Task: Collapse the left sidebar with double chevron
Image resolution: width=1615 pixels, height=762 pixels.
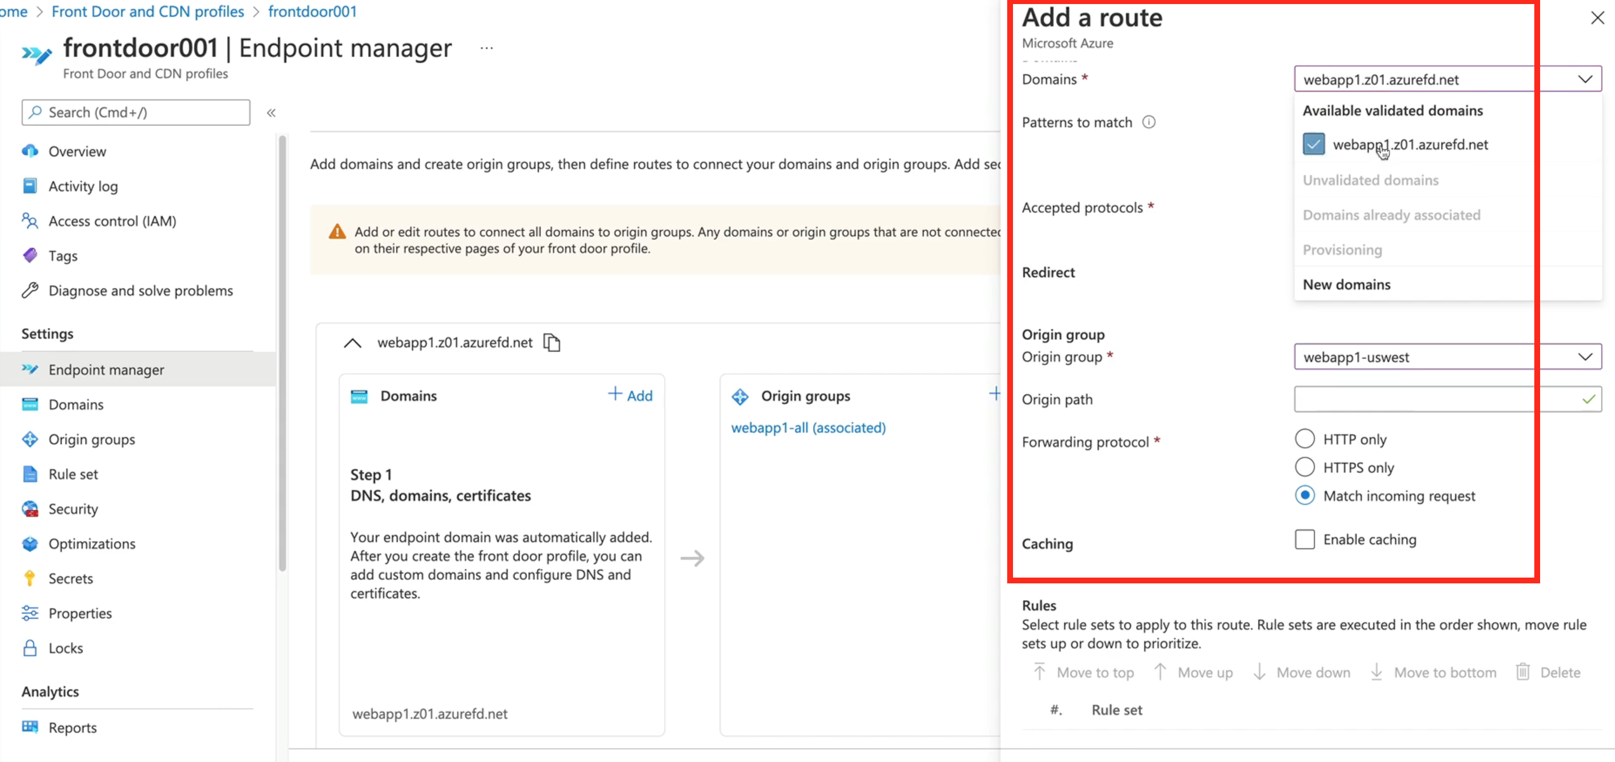Action: 271,113
